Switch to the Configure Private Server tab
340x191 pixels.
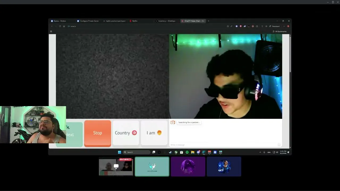point(88,21)
